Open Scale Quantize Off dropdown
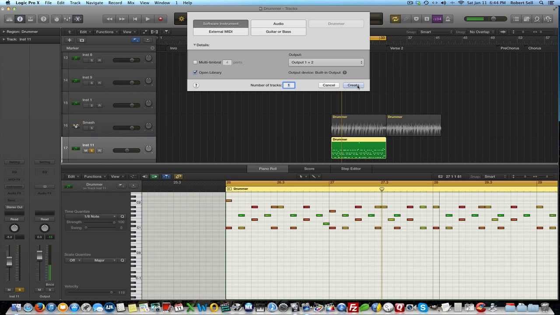 [73, 260]
